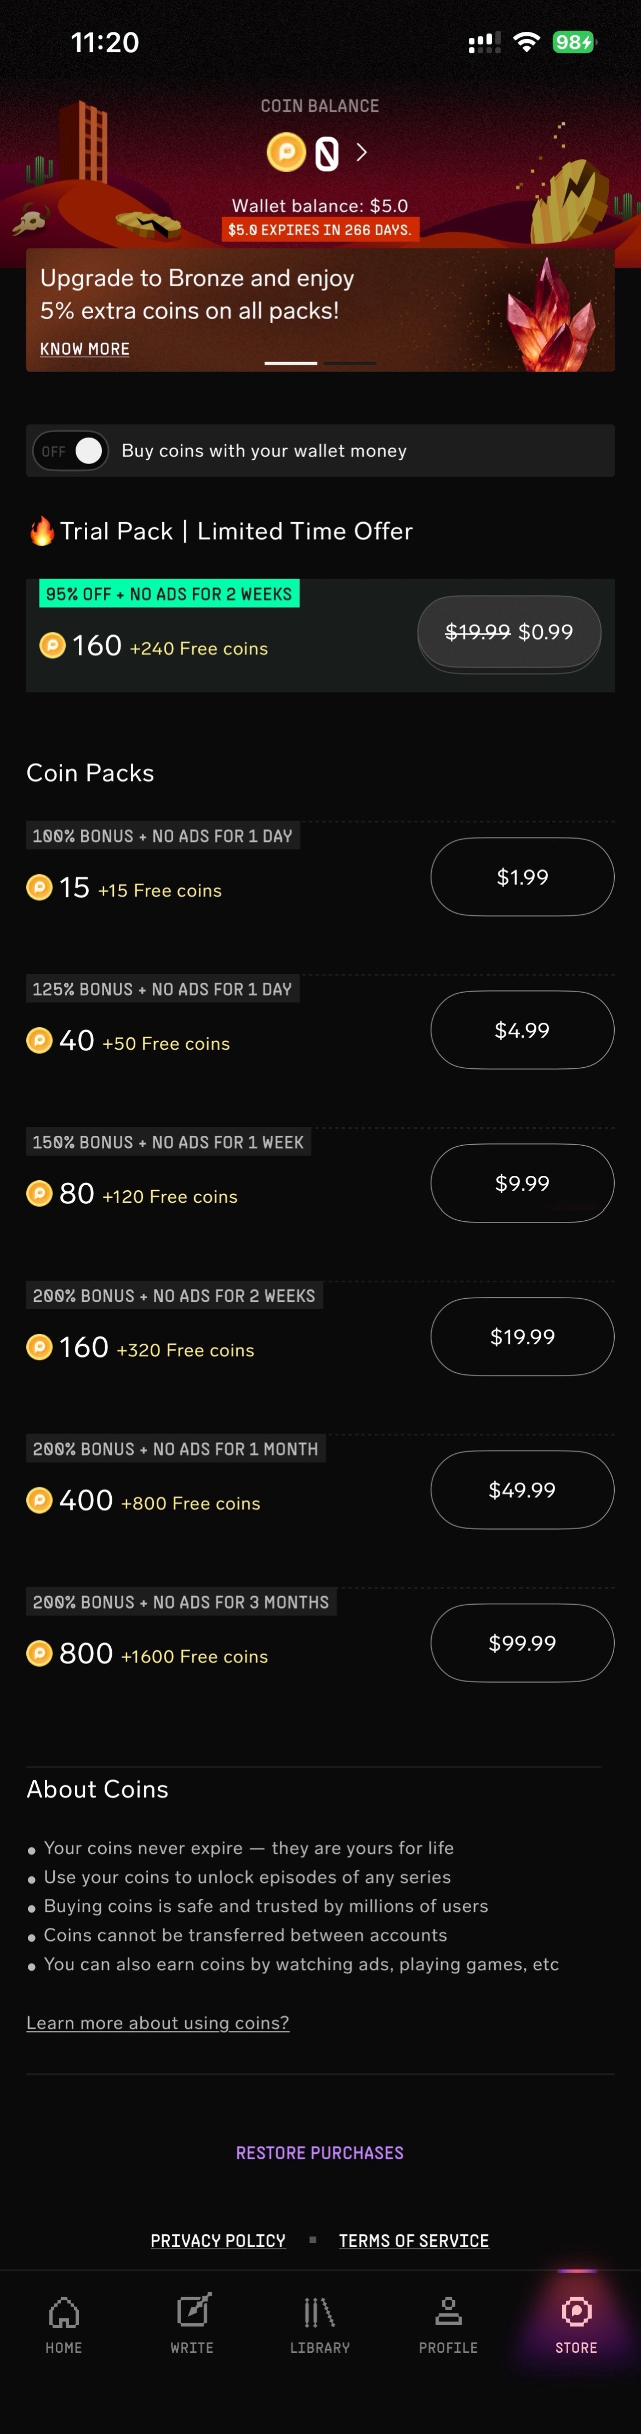Tap the gold coin balance icon

tap(286, 152)
